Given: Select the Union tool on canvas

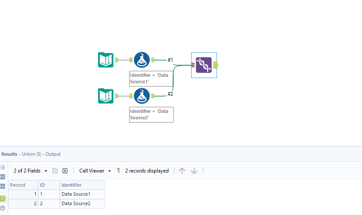Looking at the screenshot, I should pos(204,65).
